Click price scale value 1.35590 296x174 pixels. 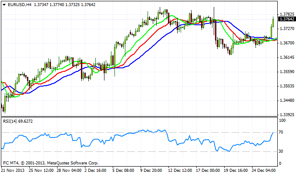point(287,72)
